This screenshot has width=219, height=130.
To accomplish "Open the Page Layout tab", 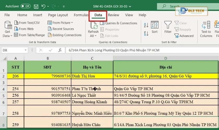I will (x=58, y=15).
